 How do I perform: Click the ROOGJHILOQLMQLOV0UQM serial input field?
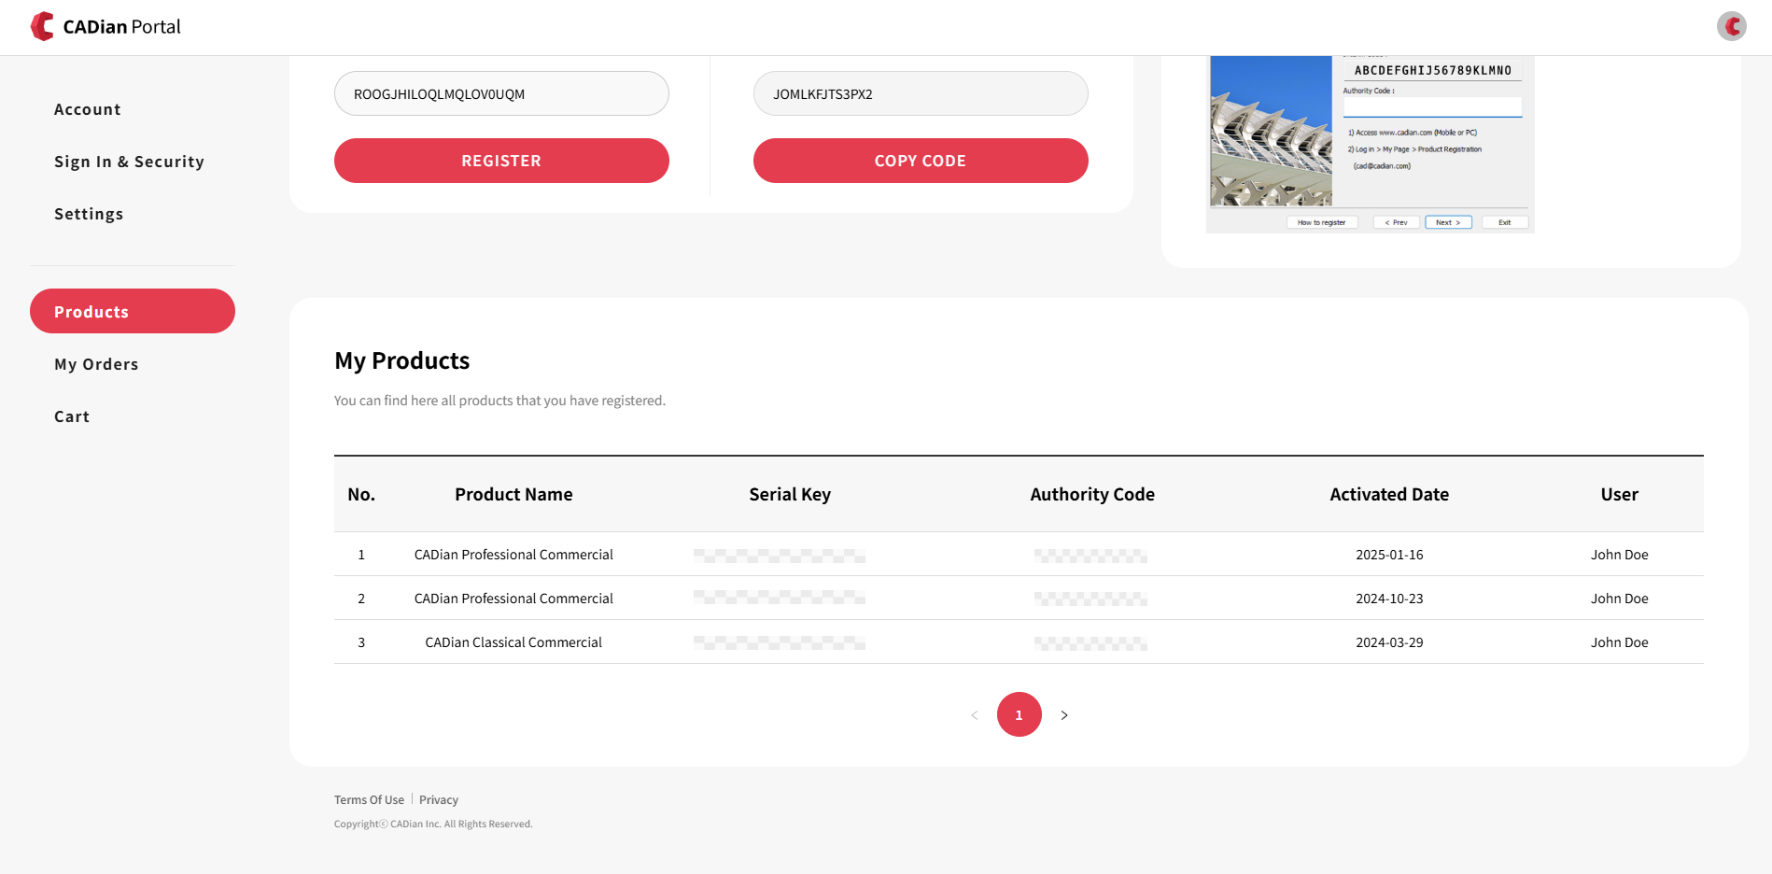click(501, 93)
